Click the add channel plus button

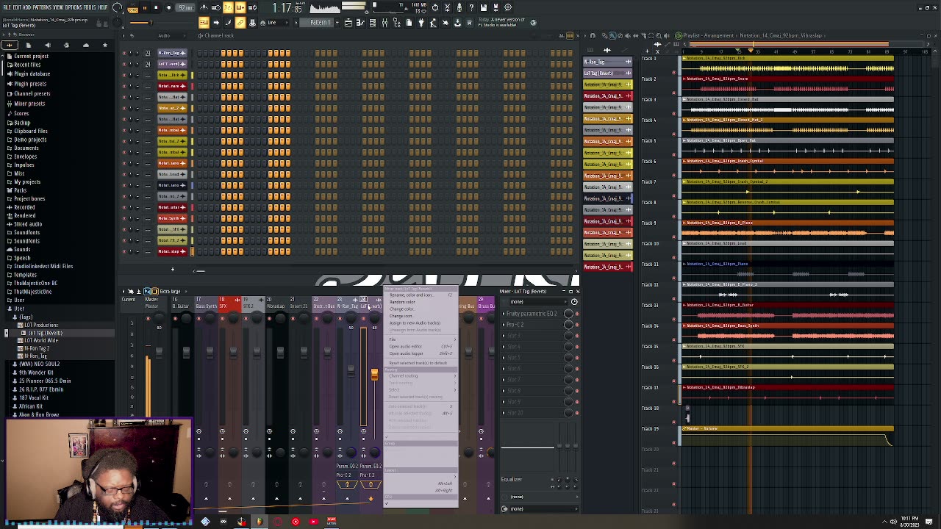173,270
